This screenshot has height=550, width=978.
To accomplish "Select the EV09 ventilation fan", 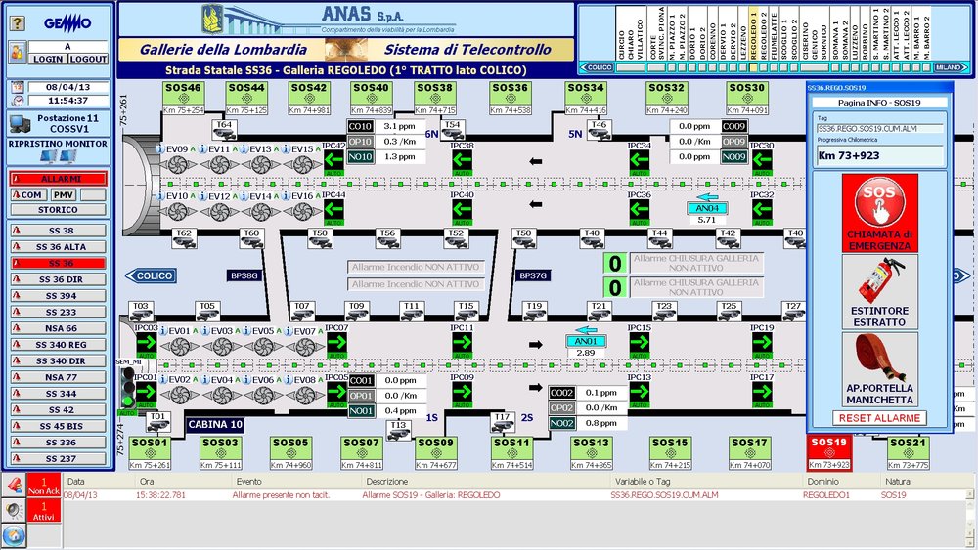I will tap(178, 164).
